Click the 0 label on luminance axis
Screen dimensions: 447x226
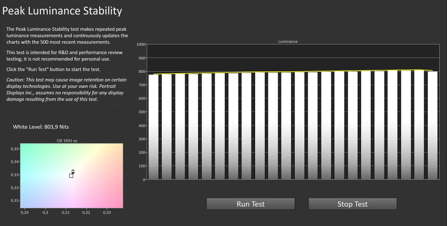144,180
